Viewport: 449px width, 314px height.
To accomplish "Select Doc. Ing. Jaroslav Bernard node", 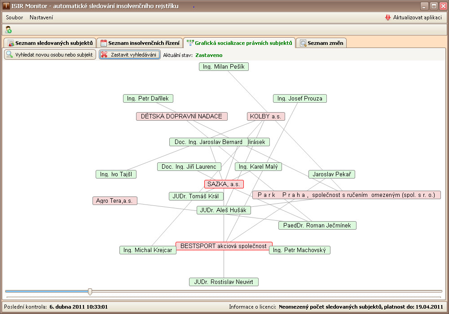I will [x=208, y=142].
